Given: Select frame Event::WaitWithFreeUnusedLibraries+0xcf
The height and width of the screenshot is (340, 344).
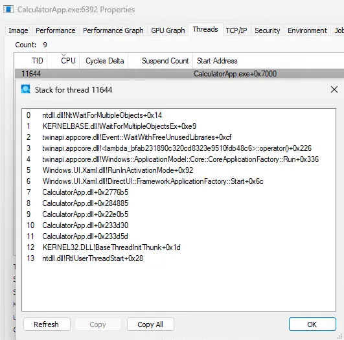Looking at the screenshot, I should [179, 137].
